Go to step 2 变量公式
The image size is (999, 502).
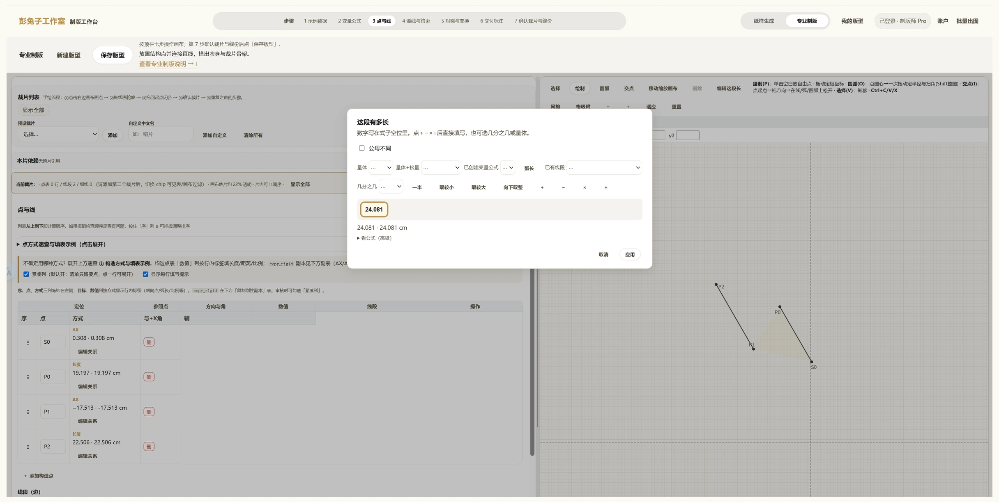350,21
